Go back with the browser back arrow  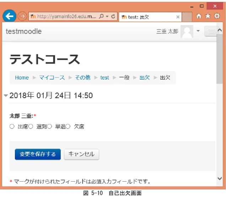pos(9,16)
